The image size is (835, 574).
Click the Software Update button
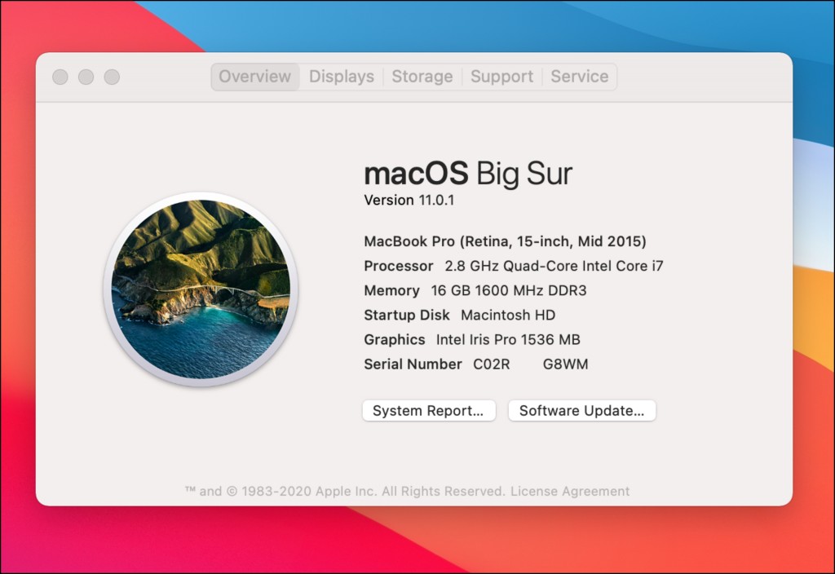coord(581,411)
